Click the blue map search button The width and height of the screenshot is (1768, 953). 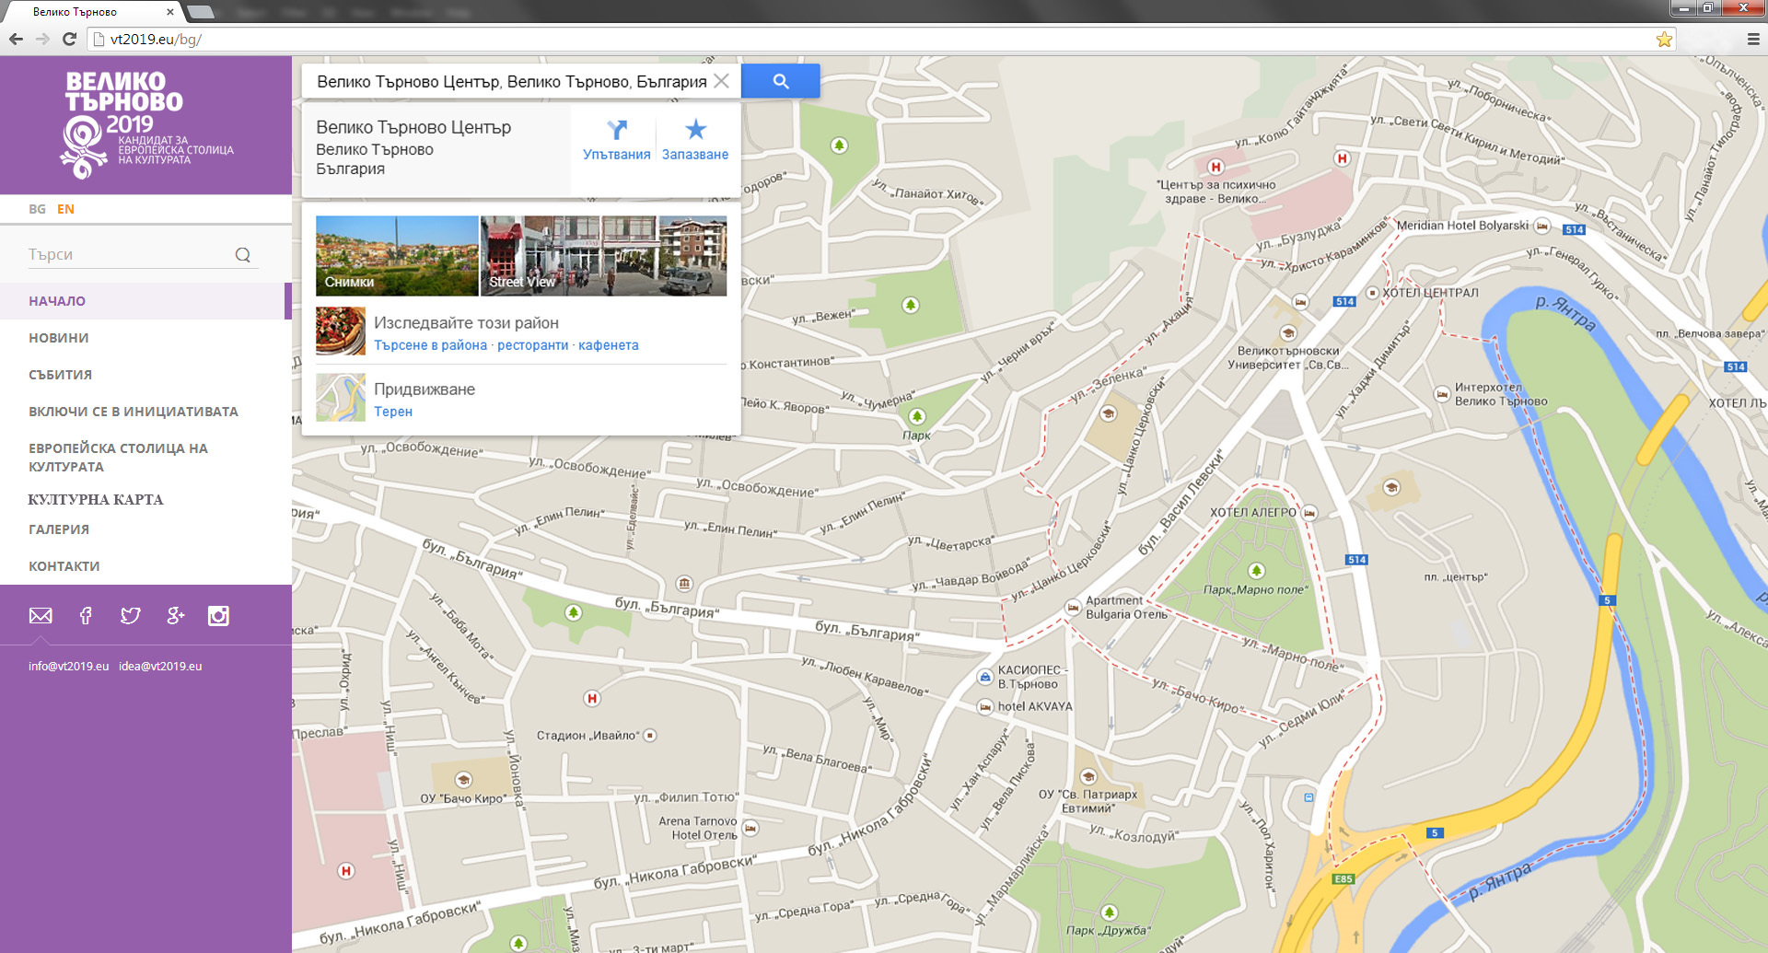780,81
